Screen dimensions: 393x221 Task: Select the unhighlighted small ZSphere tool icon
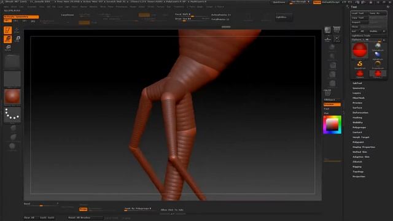click(x=360, y=74)
